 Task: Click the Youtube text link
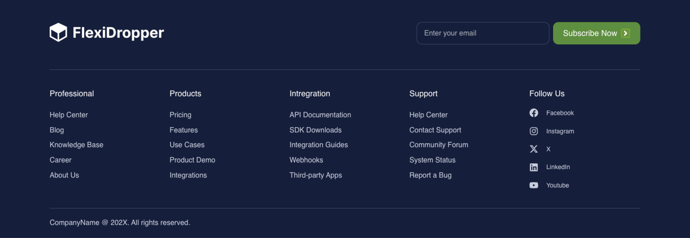pyautogui.click(x=558, y=185)
